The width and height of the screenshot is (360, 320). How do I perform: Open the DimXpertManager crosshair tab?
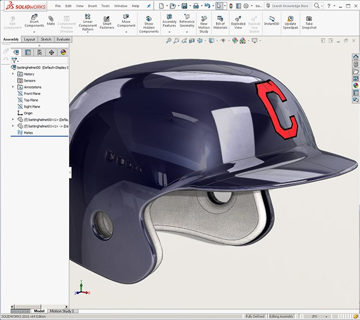(x=52, y=52)
